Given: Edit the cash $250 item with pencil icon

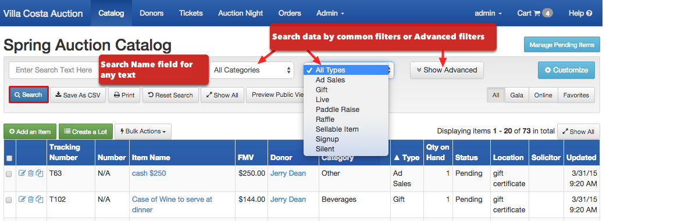Looking at the screenshot, I should (x=22, y=173).
